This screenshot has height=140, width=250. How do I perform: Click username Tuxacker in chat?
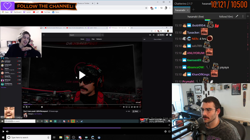(193, 33)
